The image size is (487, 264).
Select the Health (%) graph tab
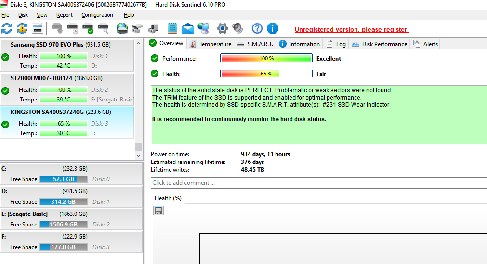tap(168, 198)
